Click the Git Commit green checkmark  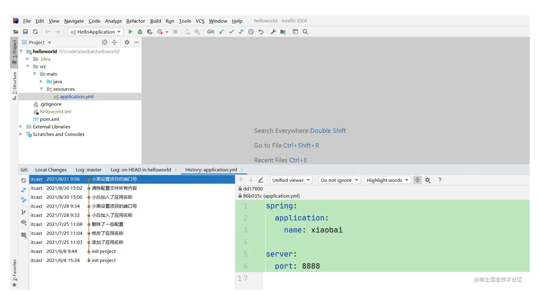pos(231,32)
